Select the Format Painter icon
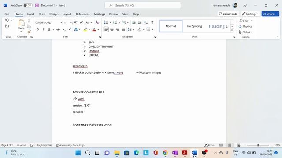The width and height of the screenshot is (282, 158). [29, 32]
